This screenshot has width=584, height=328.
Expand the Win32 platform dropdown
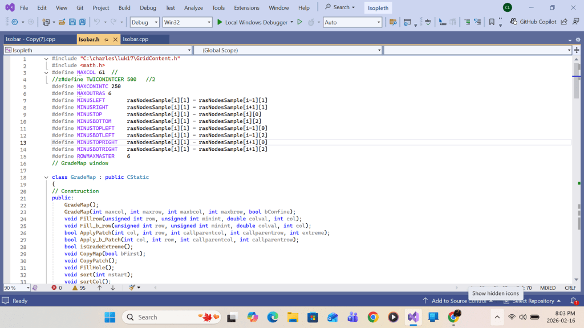186,22
